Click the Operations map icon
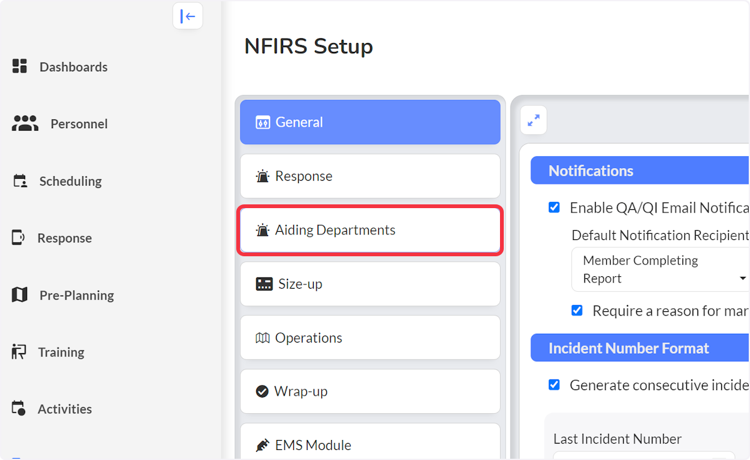Image resolution: width=750 pixels, height=460 pixels. point(262,337)
